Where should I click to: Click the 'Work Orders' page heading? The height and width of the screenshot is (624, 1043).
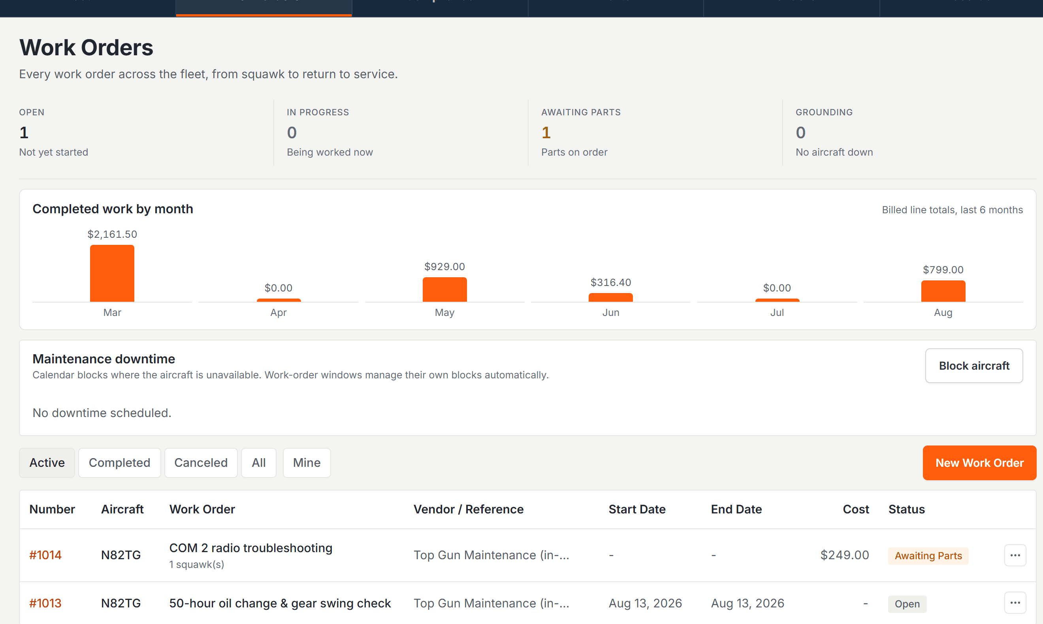pos(86,47)
